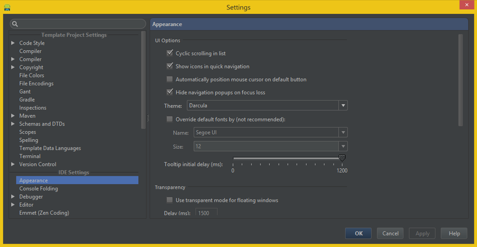Click the Apply button

coord(422,234)
